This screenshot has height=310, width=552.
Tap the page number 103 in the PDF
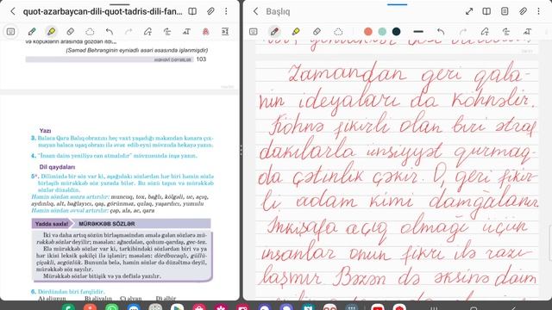pyautogui.click(x=201, y=59)
